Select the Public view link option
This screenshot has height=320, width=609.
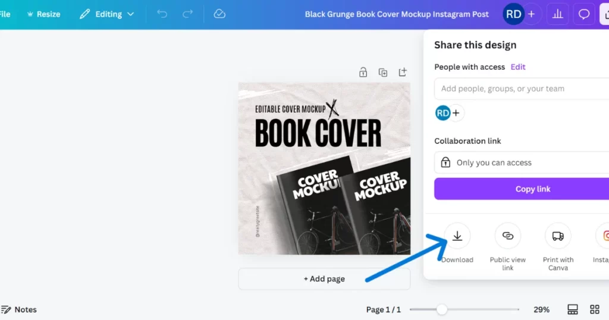508,247
